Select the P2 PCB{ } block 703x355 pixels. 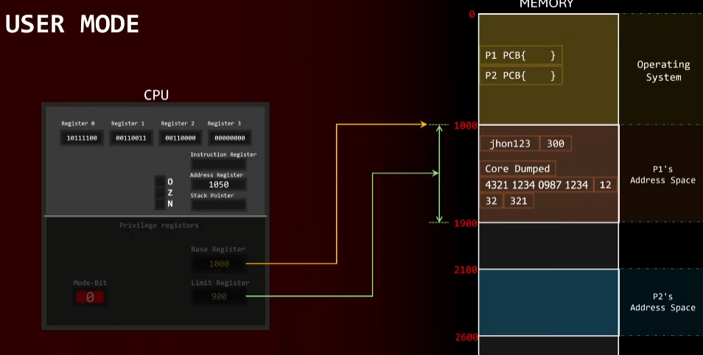pyautogui.click(x=521, y=76)
